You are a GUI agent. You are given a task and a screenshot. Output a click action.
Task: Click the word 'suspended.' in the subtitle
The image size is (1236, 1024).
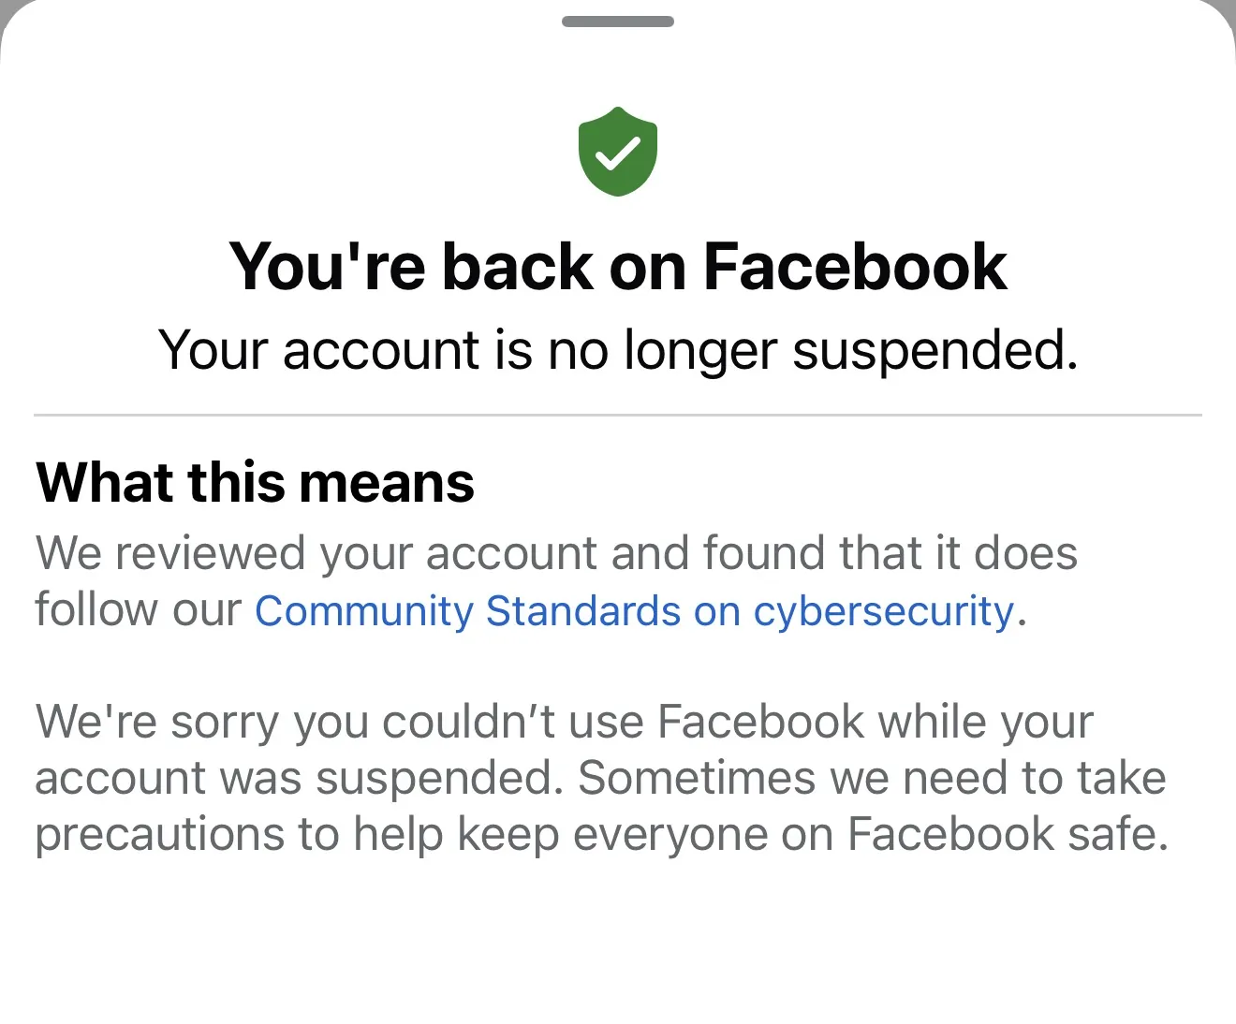click(x=934, y=351)
